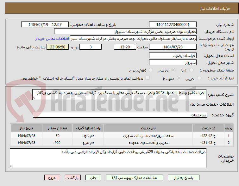Viewport: 239px width, 186px height.
Task: Click the بازگشت back button
Action: 73,178
